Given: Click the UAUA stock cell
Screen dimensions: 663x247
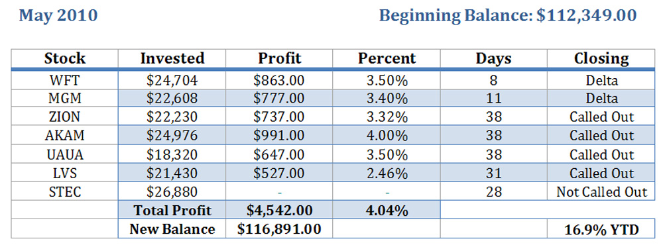Looking at the screenshot, I should tap(65, 154).
